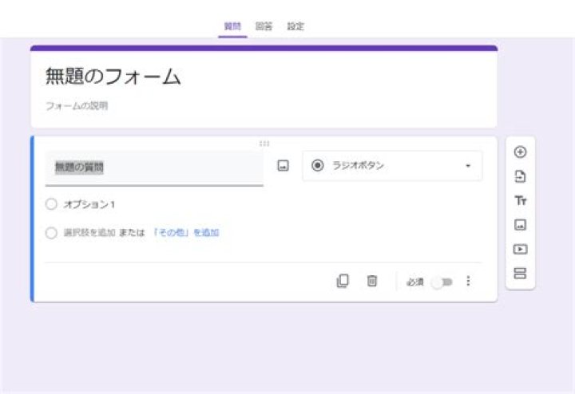This screenshot has width=575, height=394.
Task: Duplicate the question with the copy icon
Action: (x=343, y=281)
